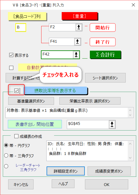The height and width of the screenshot is (195, 139).
Task: Click the output position field $G$45
Action: 88,124
